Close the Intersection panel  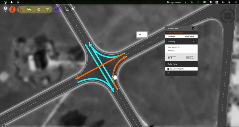coord(193,28)
